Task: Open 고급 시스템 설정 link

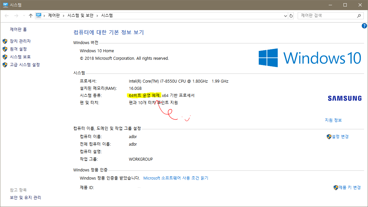Action: tap(25, 65)
